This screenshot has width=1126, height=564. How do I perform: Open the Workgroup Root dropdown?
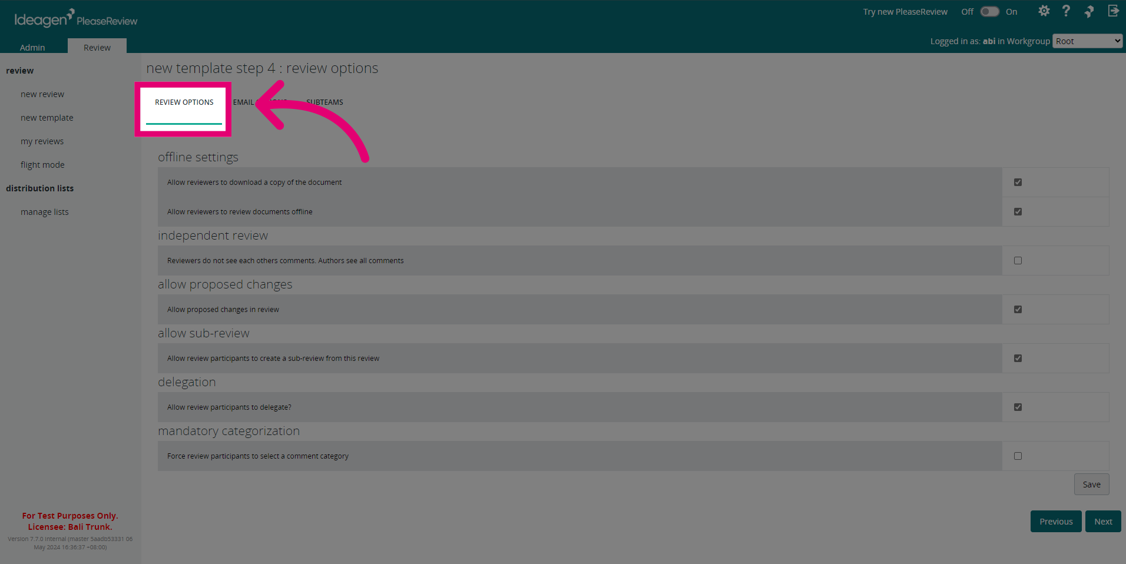click(x=1087, y=41)
